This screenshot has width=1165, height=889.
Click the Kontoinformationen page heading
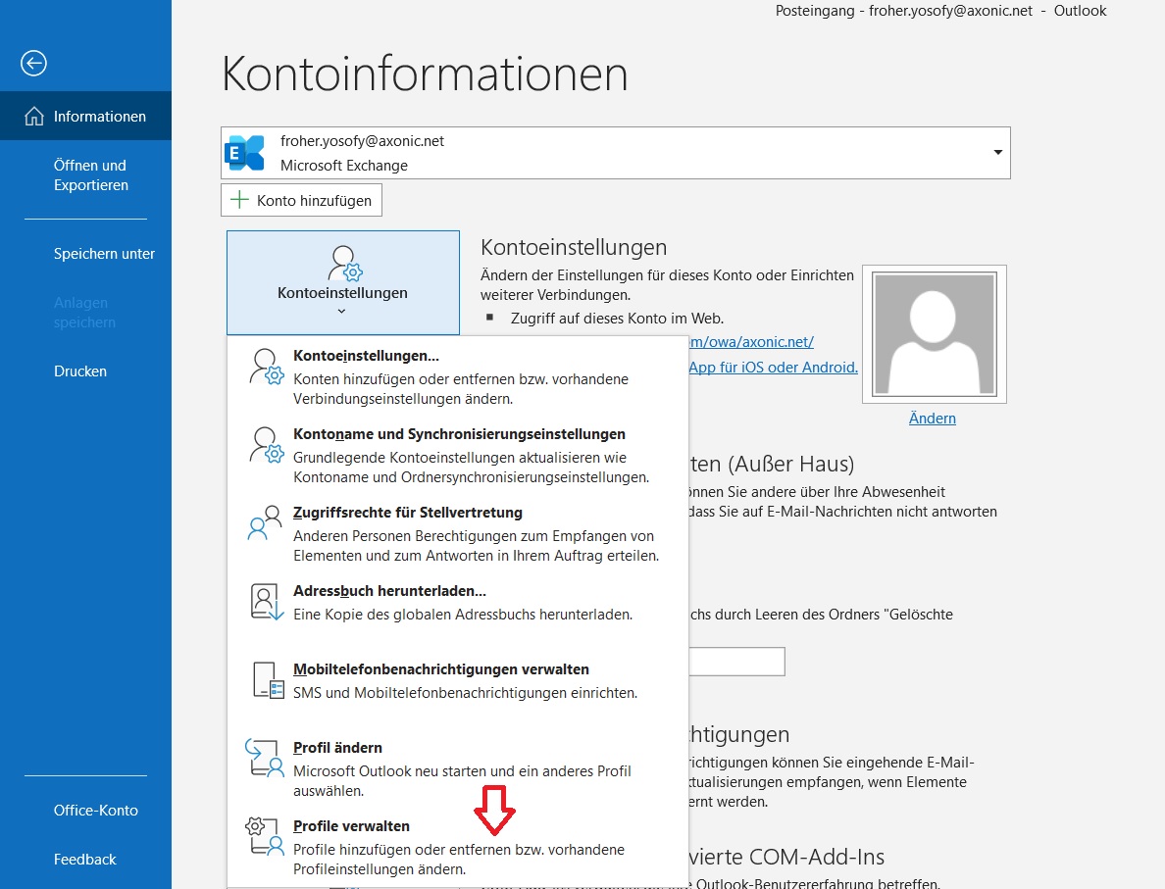[x=425, y=74]
